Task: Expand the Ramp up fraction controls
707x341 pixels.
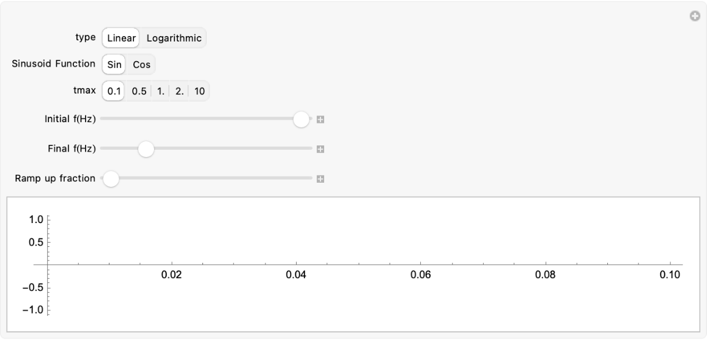Action: tap(320, 179)
